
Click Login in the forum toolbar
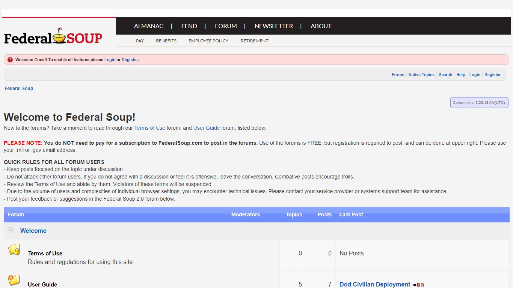[x=475, y=75]
